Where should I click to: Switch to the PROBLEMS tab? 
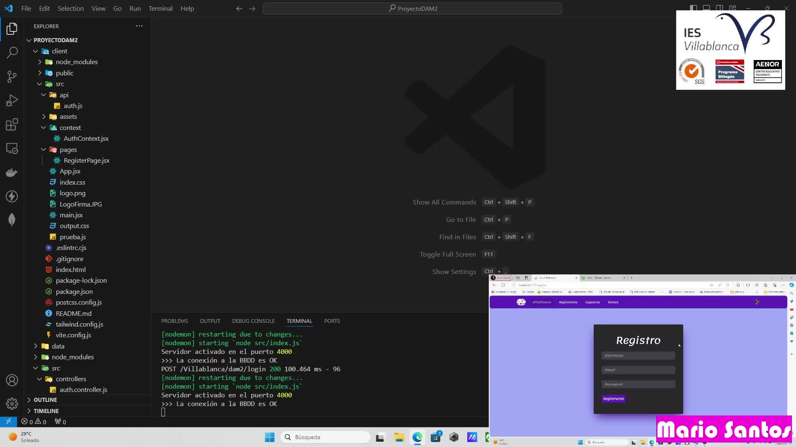pyautogui.click(x=174, y=321)
